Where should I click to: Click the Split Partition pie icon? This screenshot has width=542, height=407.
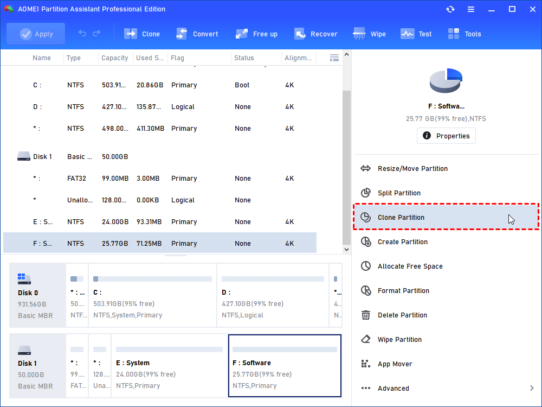tap(366, 193)
